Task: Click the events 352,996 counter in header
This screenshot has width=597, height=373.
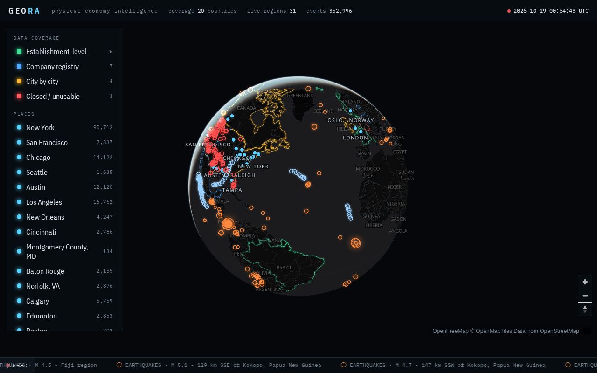Action: tap(329, 11)
